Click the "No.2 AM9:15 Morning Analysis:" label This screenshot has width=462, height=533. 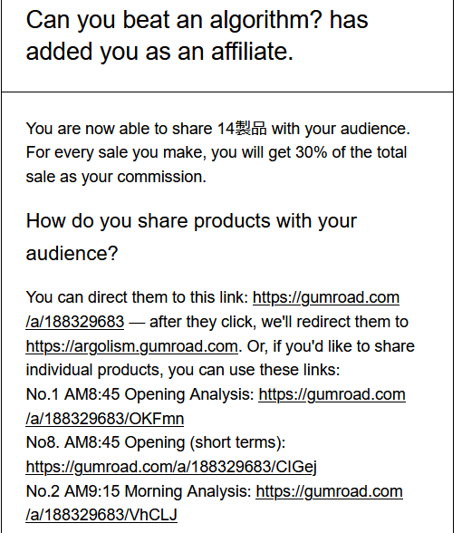click(139, 491)
